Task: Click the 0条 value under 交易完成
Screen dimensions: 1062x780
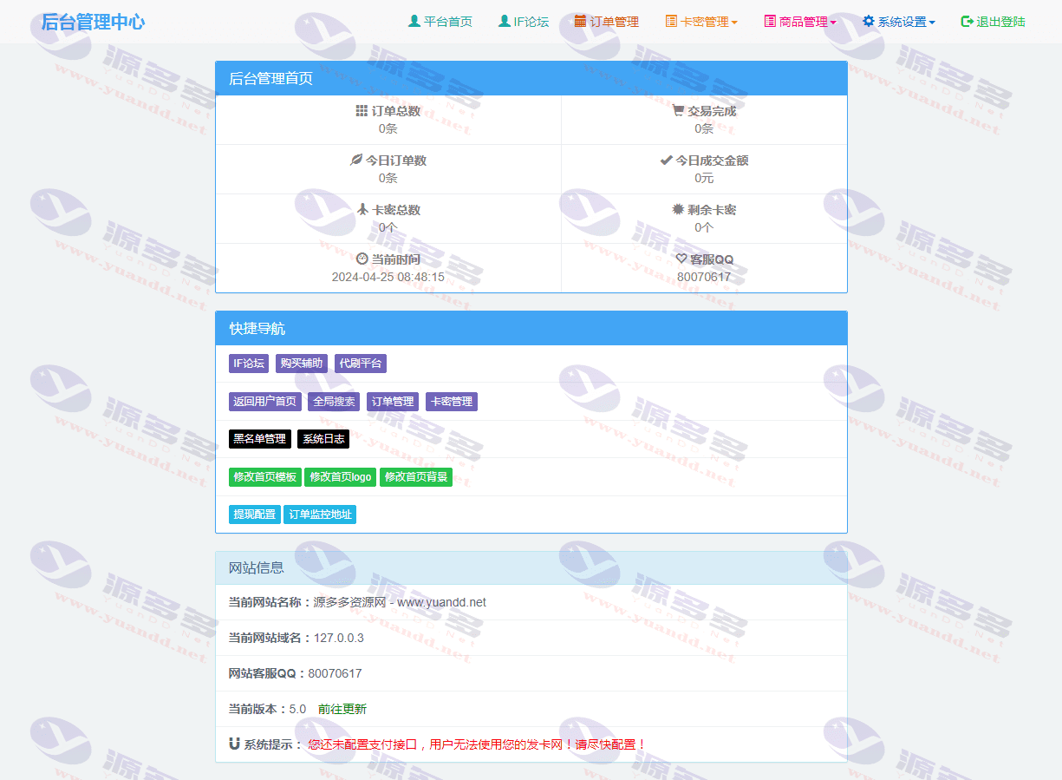Action: pos(704,128)
